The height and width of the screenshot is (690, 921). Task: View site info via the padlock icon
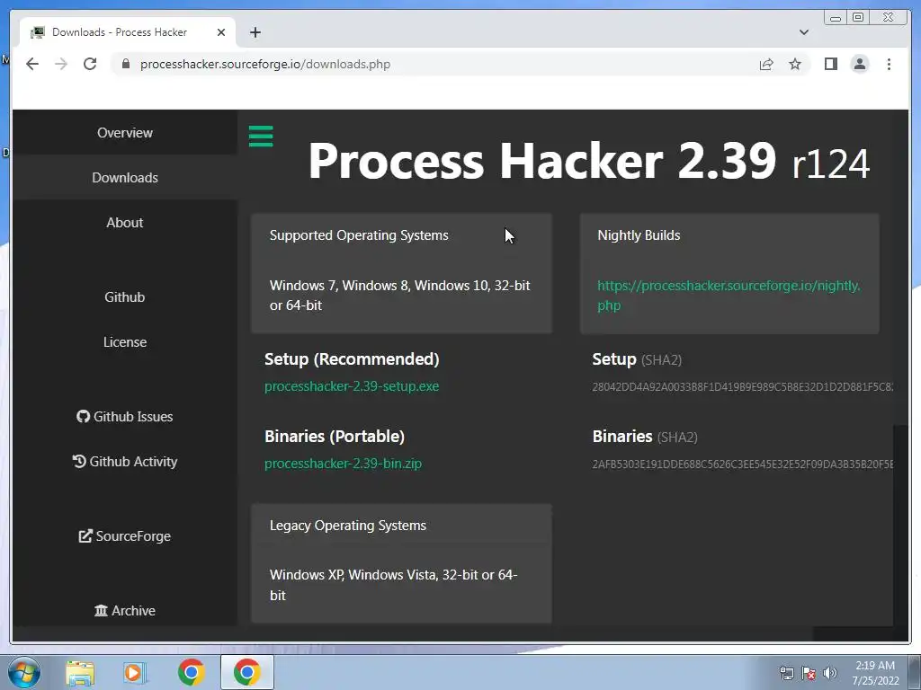(126, 64)
